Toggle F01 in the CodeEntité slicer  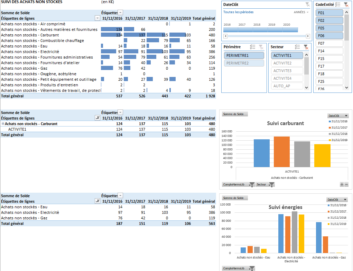tap(329, 13)
